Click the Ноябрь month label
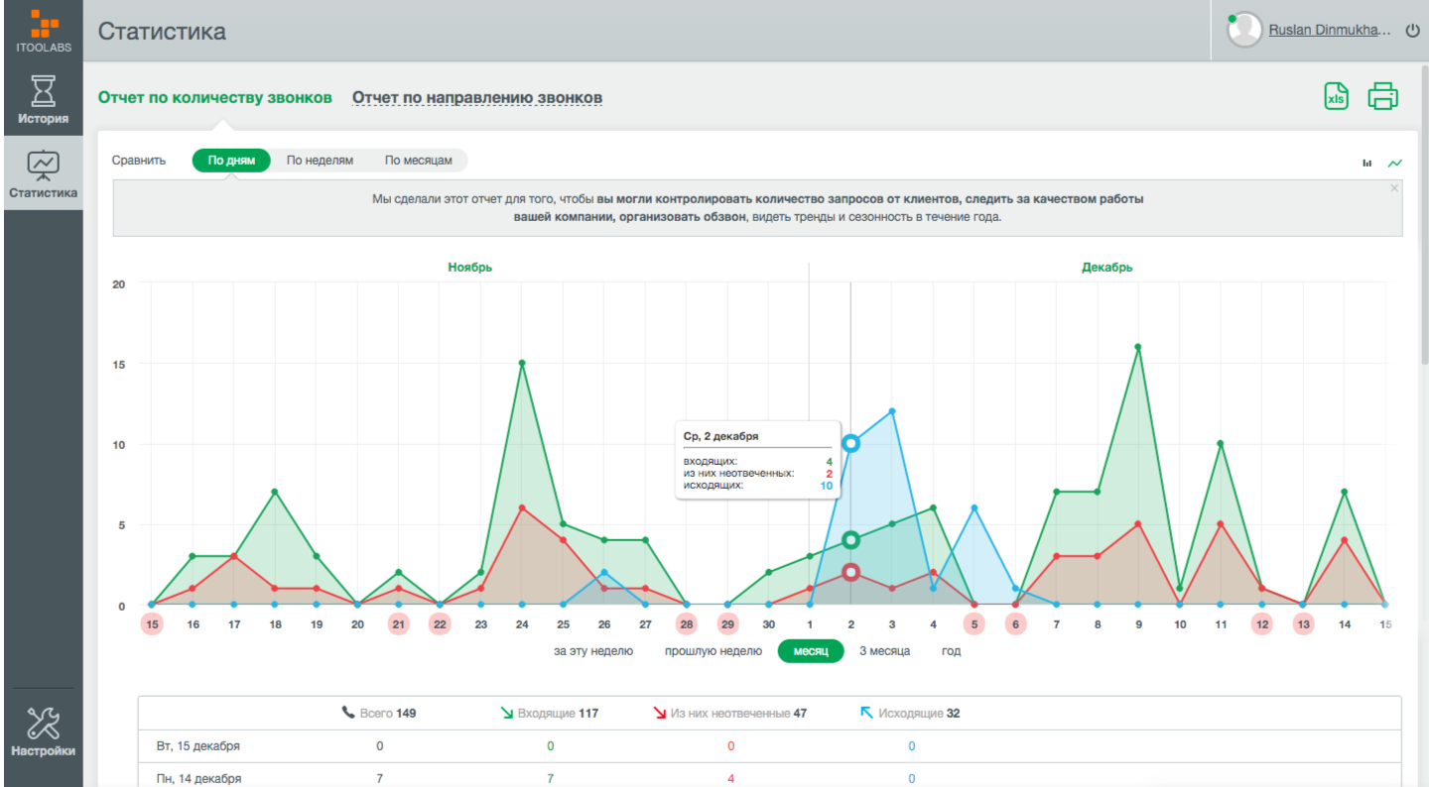1429x787 pixels. point(469,268)
